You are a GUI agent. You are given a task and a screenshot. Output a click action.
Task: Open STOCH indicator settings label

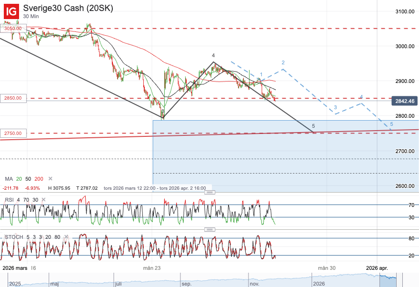tap(14, 237)
